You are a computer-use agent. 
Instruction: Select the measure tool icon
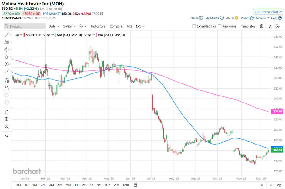click(7, 71)
